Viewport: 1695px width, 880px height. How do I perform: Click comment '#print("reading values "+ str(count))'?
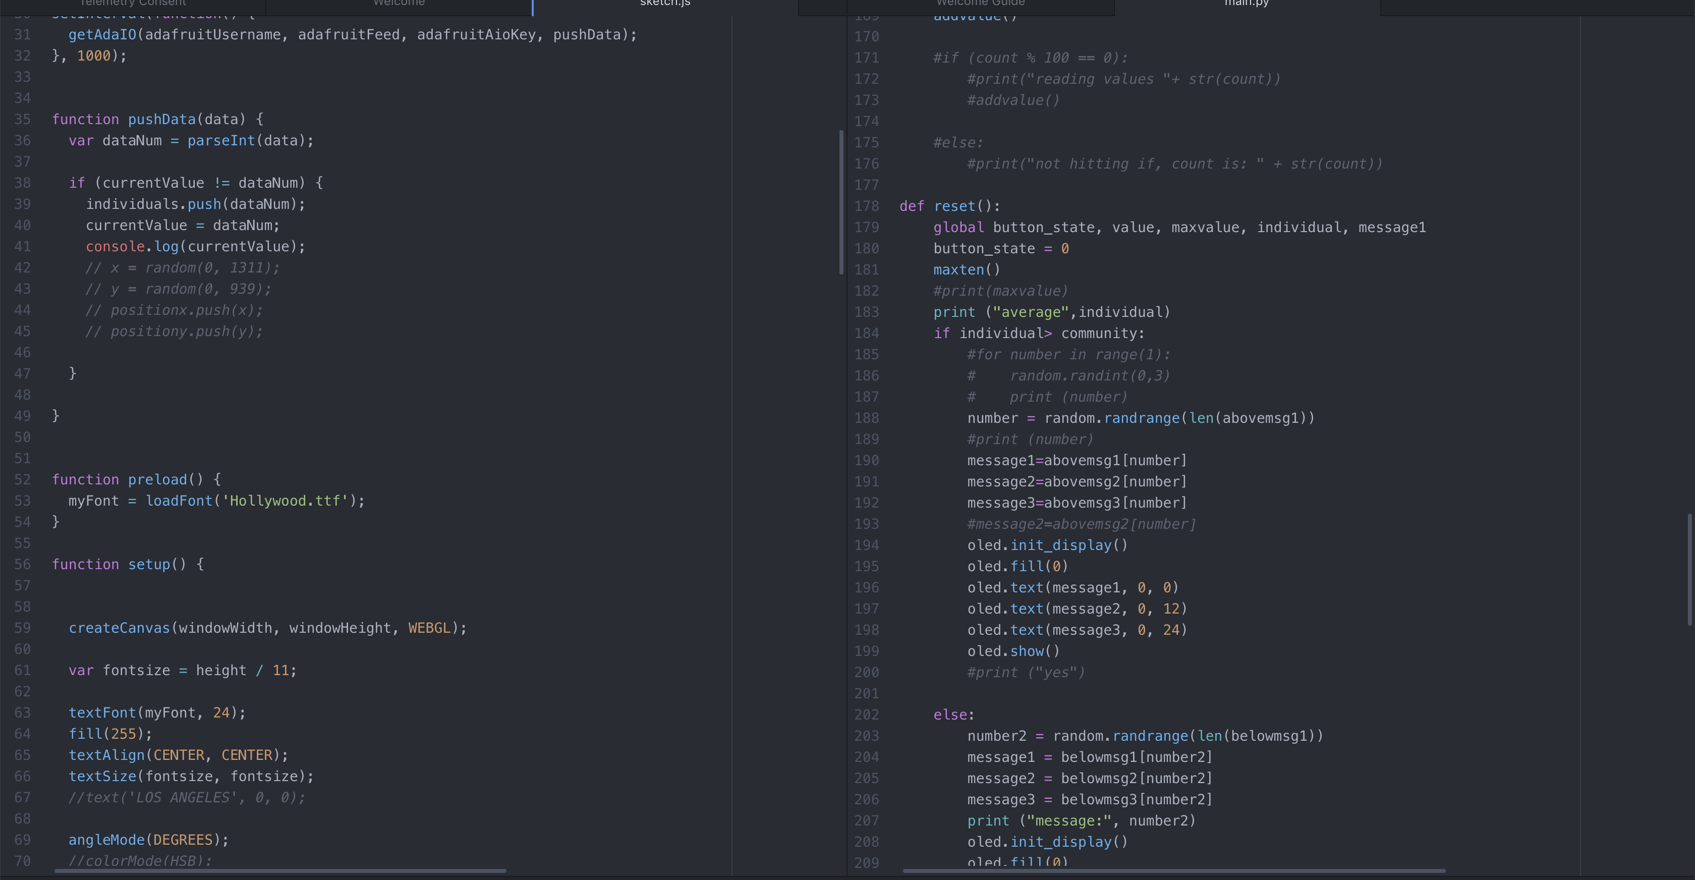(1124, 79)
